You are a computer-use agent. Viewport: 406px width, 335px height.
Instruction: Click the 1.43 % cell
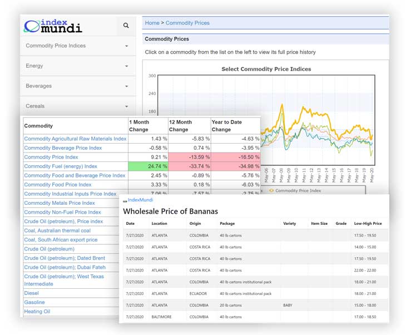148,139
